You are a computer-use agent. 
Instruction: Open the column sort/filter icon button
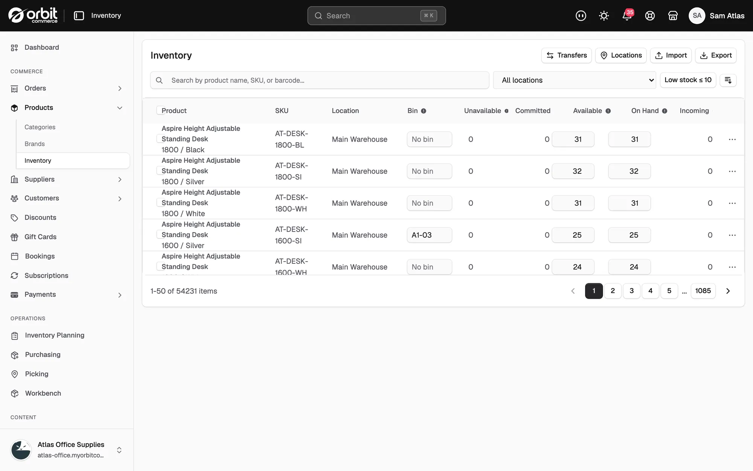point(728,80)
